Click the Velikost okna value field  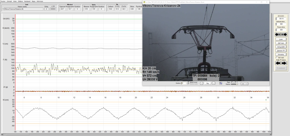point(282,24)
